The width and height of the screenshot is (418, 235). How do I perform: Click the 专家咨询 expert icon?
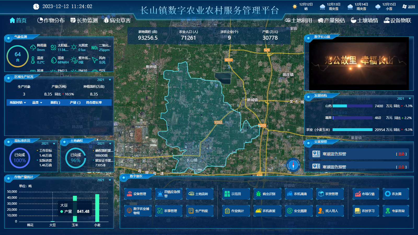[388, 211]
